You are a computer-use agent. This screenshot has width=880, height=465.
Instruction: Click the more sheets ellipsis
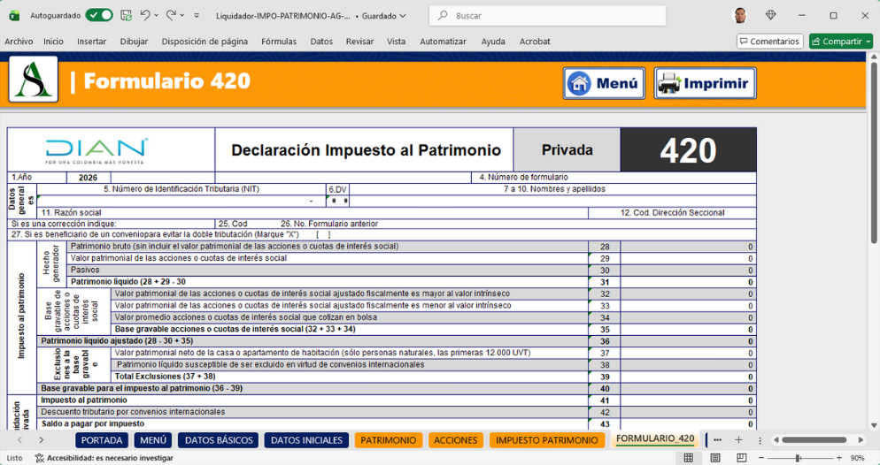(718, 440)
